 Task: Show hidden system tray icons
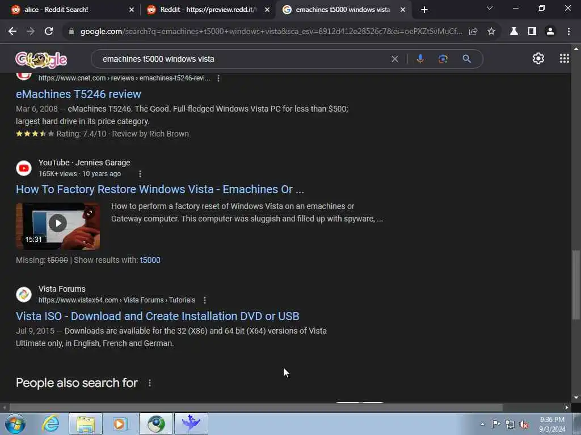[x=482, y=424]
